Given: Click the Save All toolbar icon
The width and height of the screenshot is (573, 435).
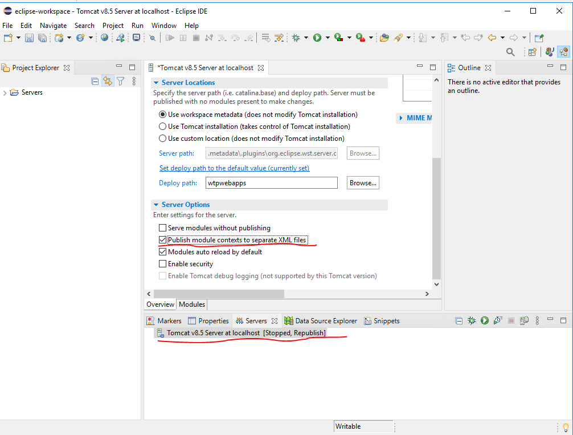Looking at the screenshot, I should (42, 38).
